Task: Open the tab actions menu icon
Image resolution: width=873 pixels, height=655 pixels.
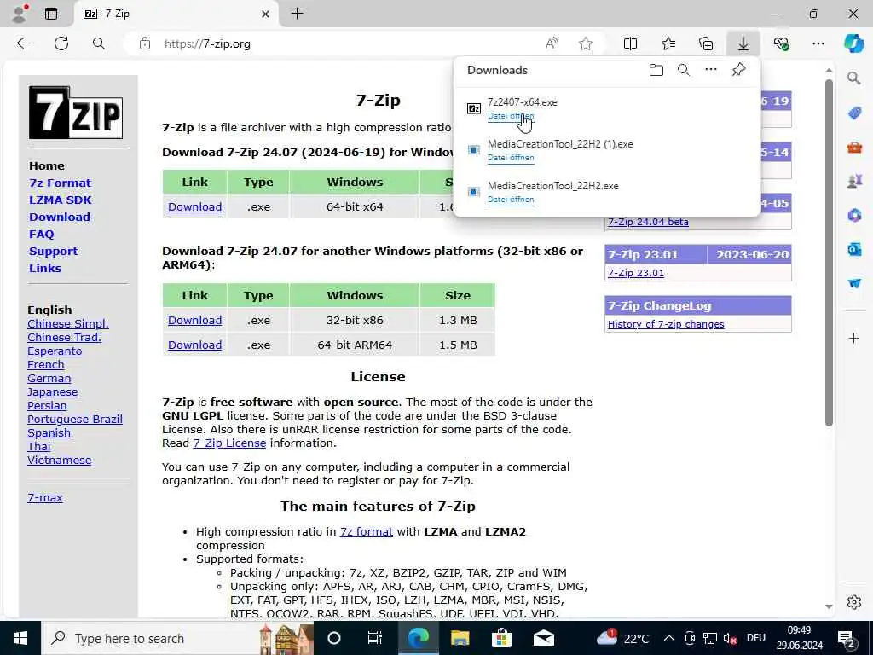Action: point(50,14)
